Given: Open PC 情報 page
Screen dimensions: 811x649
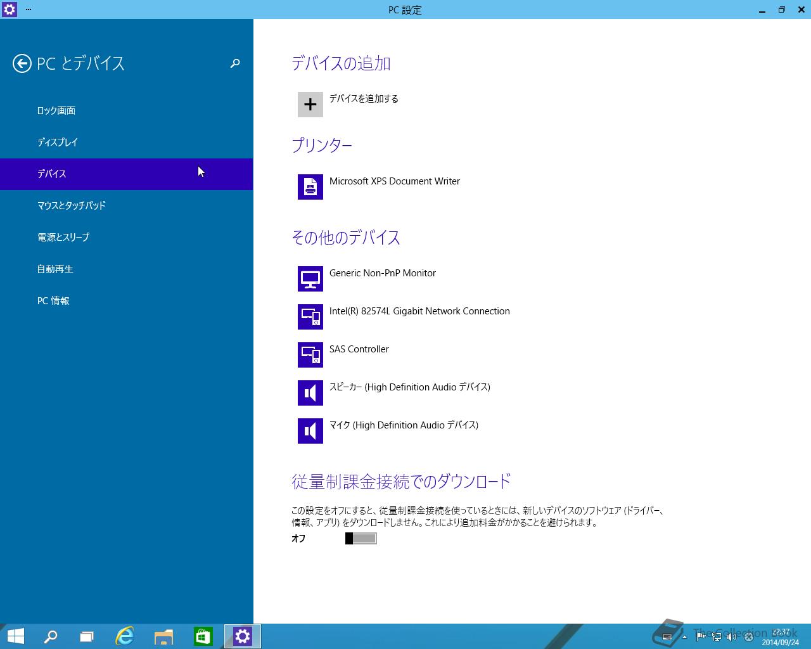Looking at the screenshot, I should [126, 301].
